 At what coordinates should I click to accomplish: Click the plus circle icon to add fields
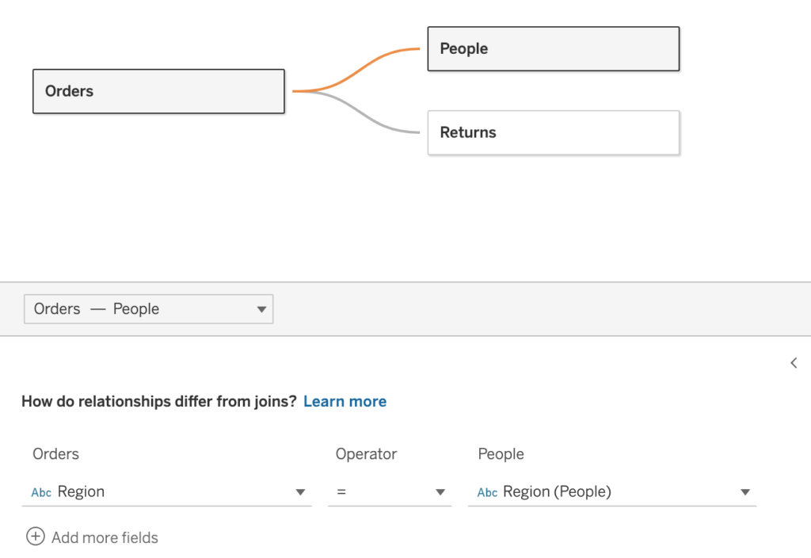point(36,537)
